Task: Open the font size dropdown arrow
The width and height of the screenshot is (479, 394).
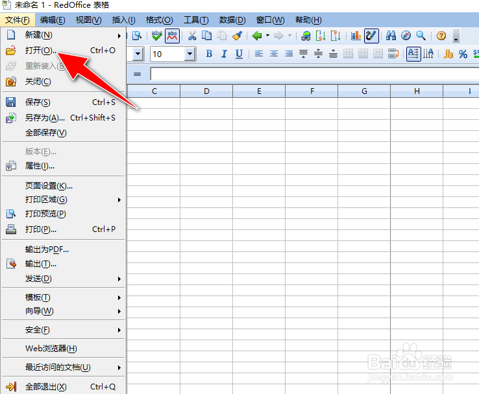Action: 190,54
